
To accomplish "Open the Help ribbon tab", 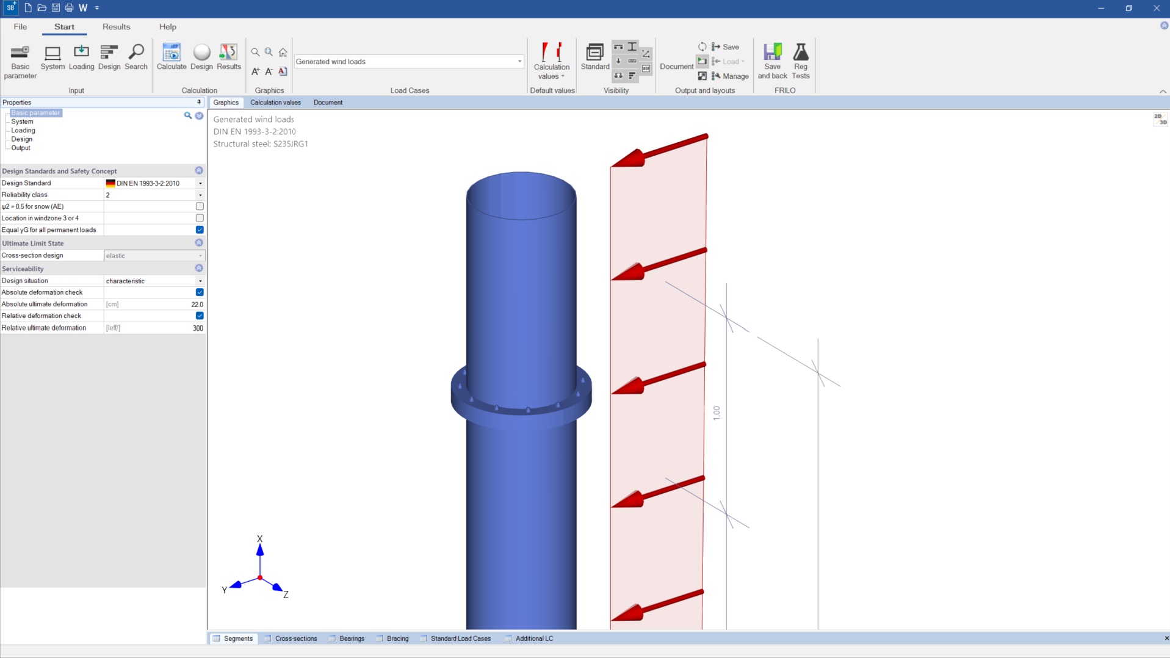I will coord(167,27).
